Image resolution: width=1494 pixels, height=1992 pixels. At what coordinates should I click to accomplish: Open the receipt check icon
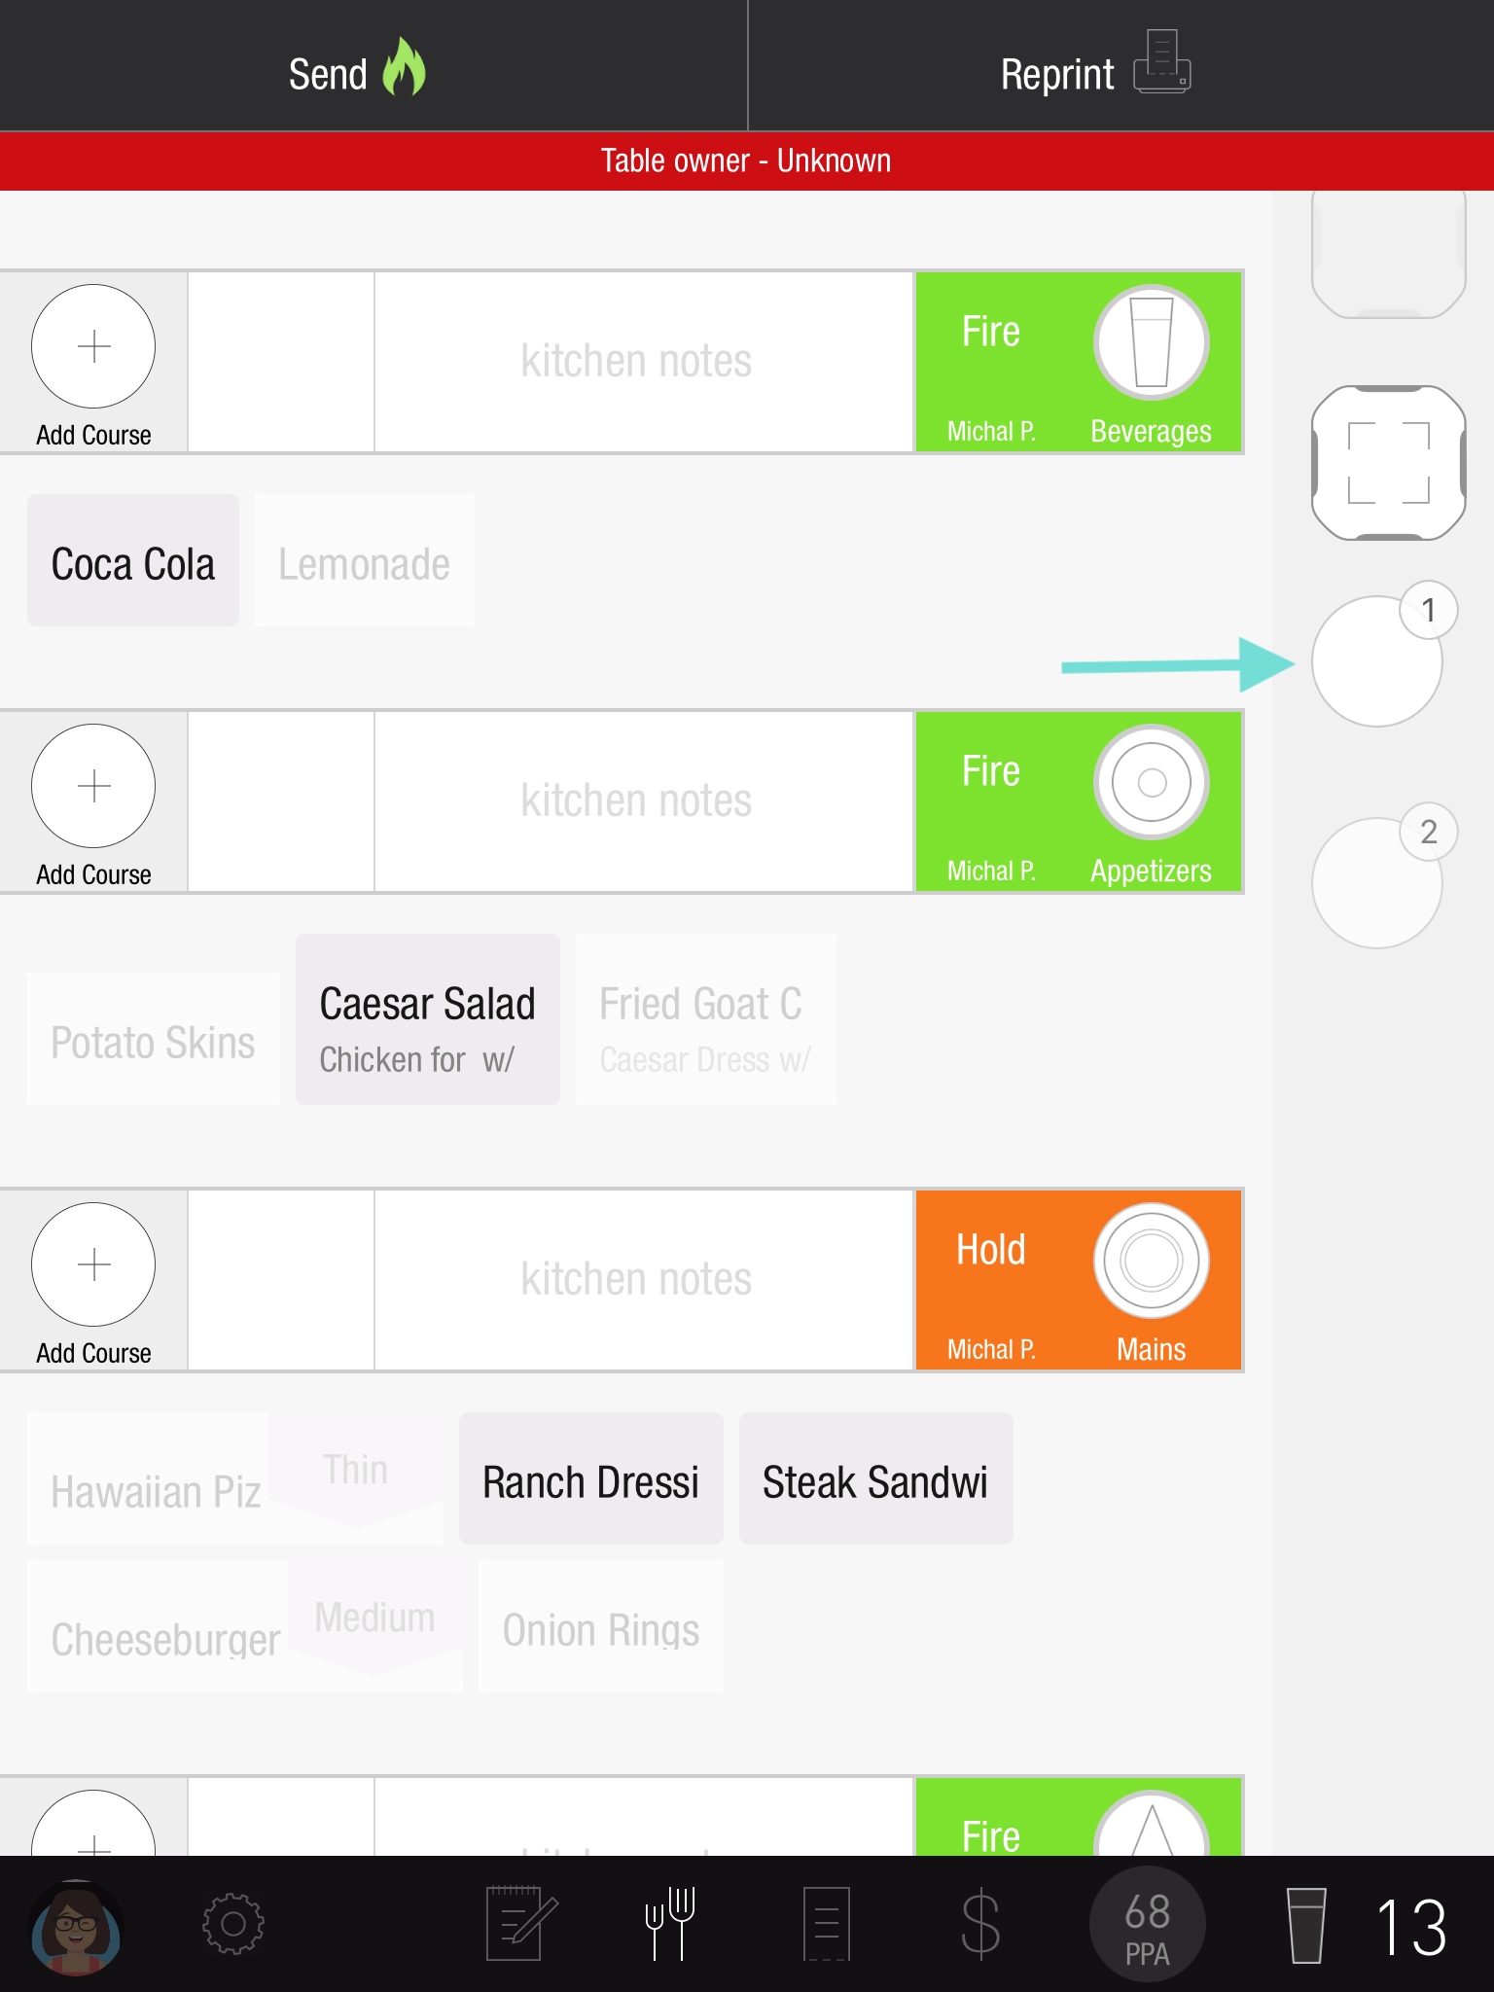click(826, 1923)
